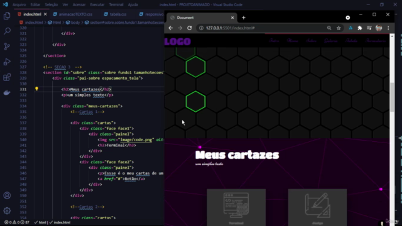
Task: Click the Home link in the page navbar
Action: [x=293, y=41]
